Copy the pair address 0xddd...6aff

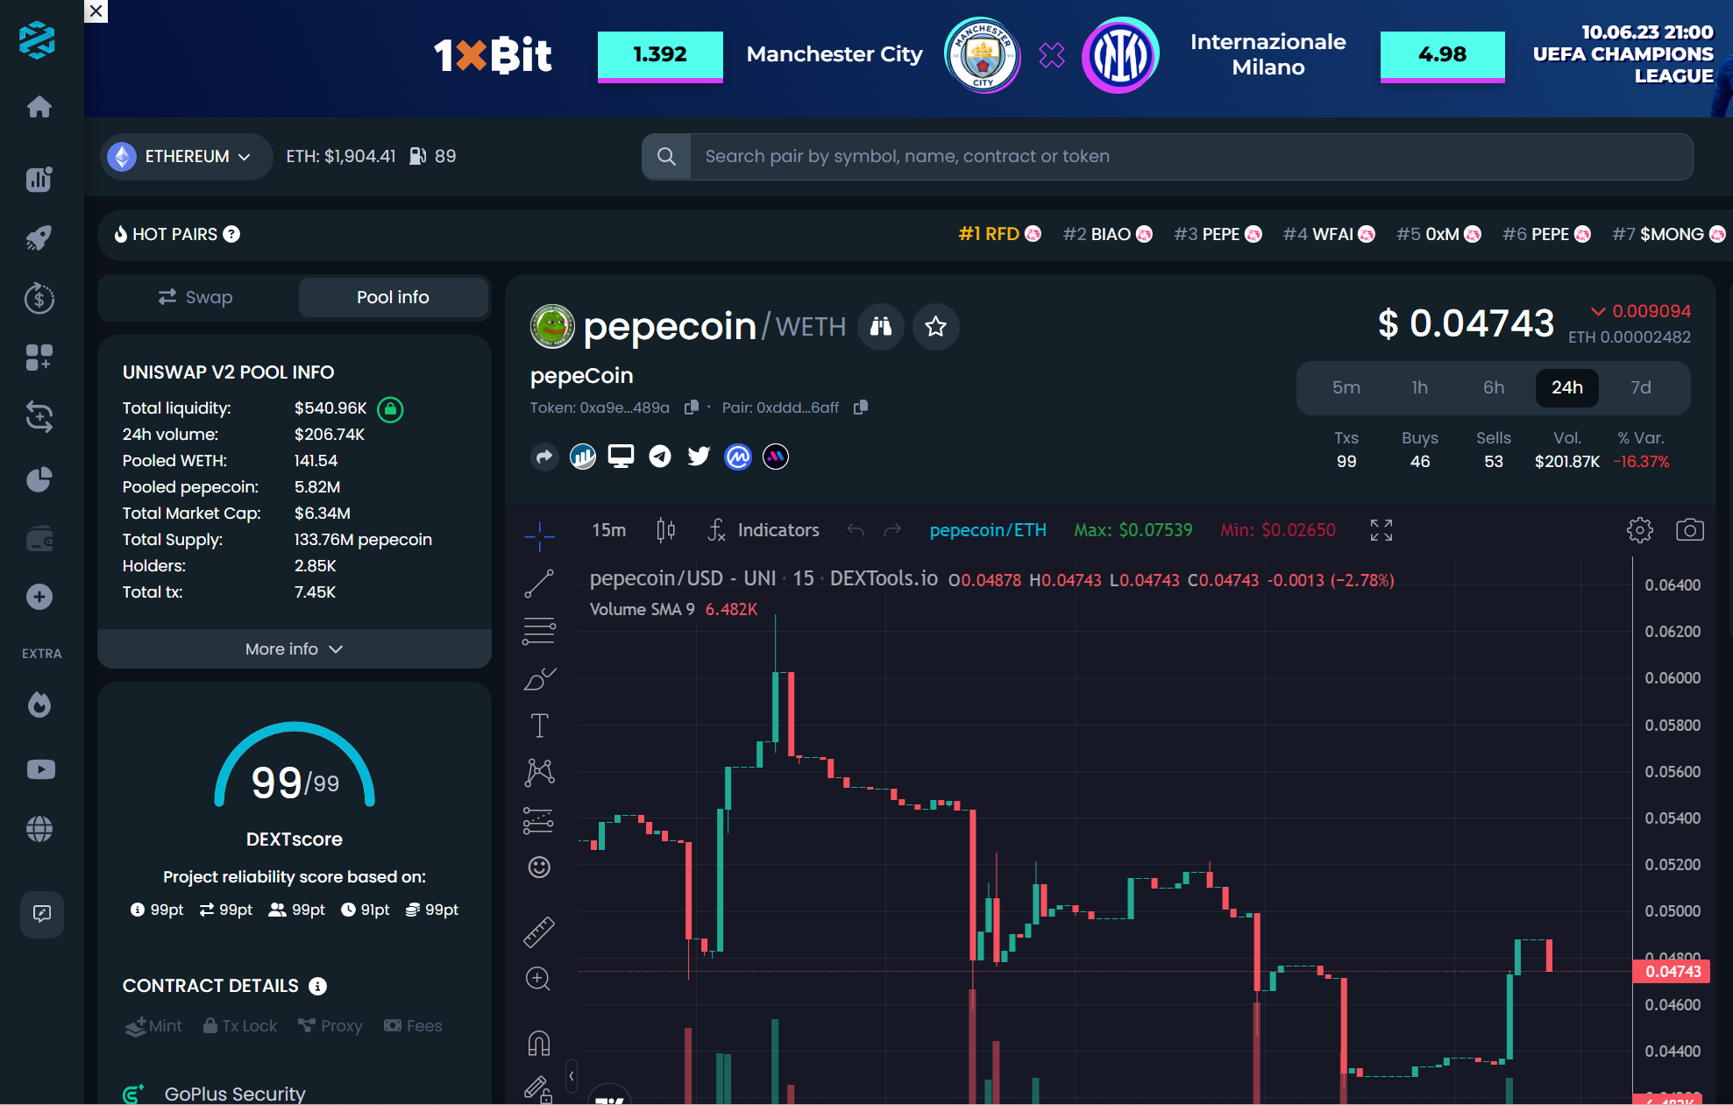coord(860,407)
